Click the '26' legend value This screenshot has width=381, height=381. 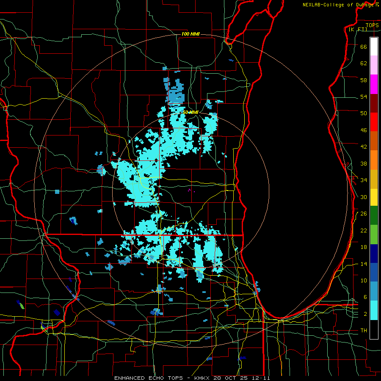point(364,214)
